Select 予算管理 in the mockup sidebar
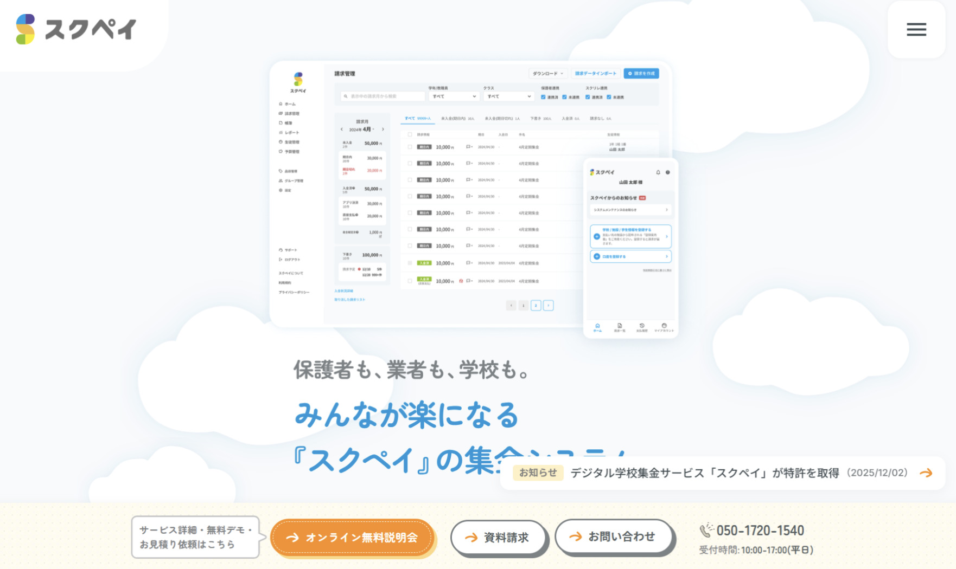This screenshot has width=956, height=569. tap(289, 152)
